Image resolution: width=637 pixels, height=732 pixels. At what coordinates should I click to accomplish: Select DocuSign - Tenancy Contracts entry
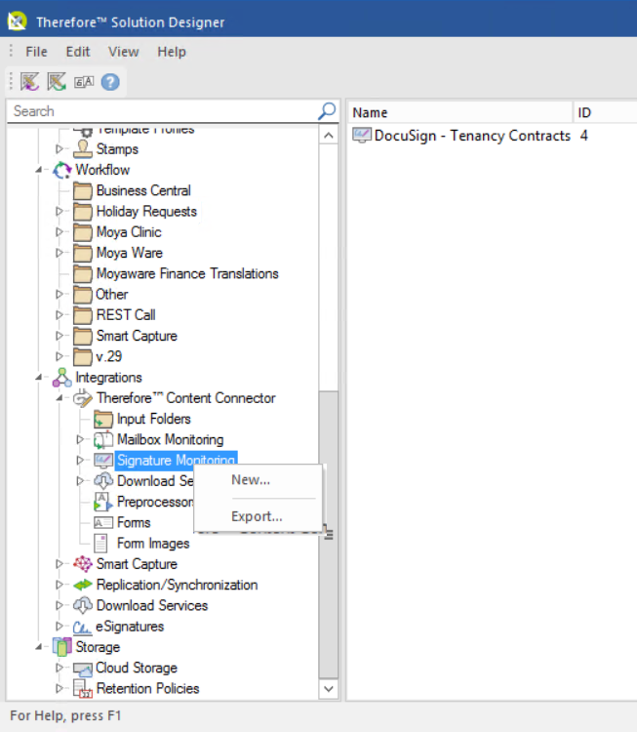coord(472,136)
